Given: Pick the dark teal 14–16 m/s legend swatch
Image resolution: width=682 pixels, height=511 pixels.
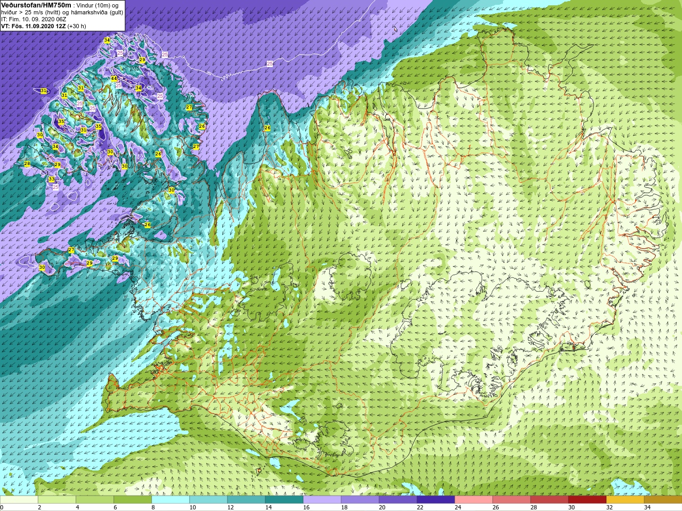Looking at the screenshot, I should 284,500.
